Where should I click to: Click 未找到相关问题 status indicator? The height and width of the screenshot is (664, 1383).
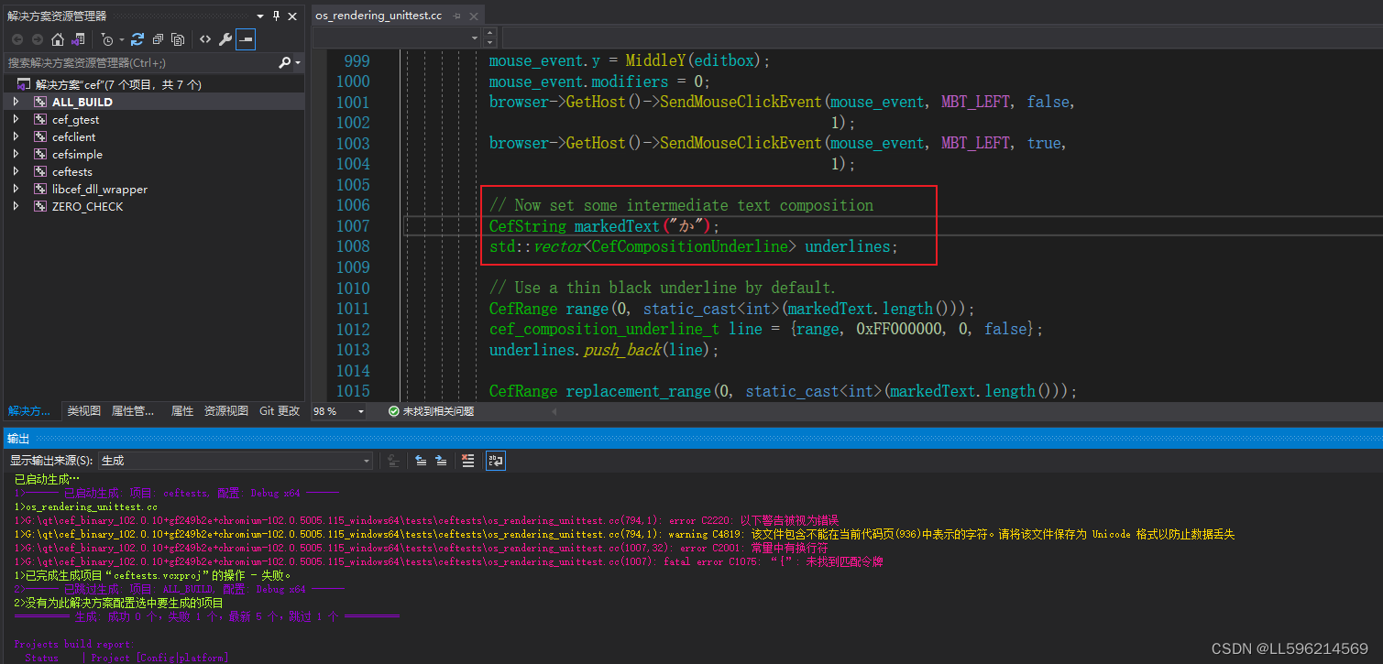coord(431,412)
